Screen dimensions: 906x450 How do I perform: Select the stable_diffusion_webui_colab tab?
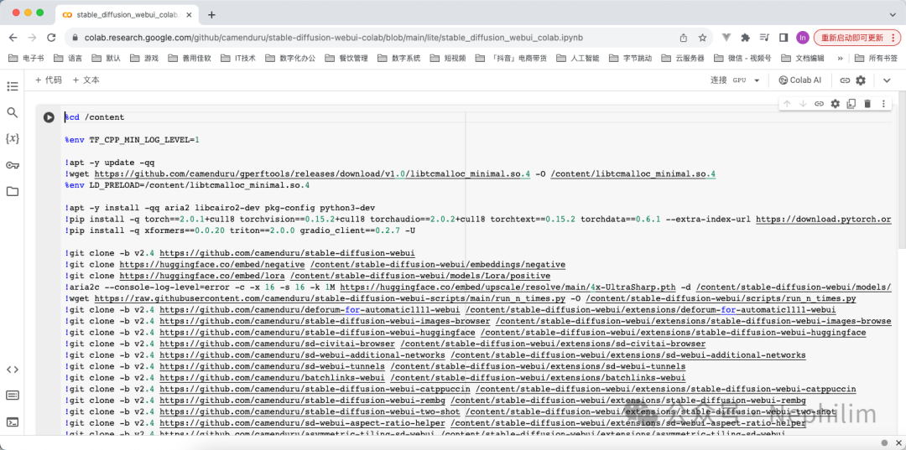click(x=128, y=14)
